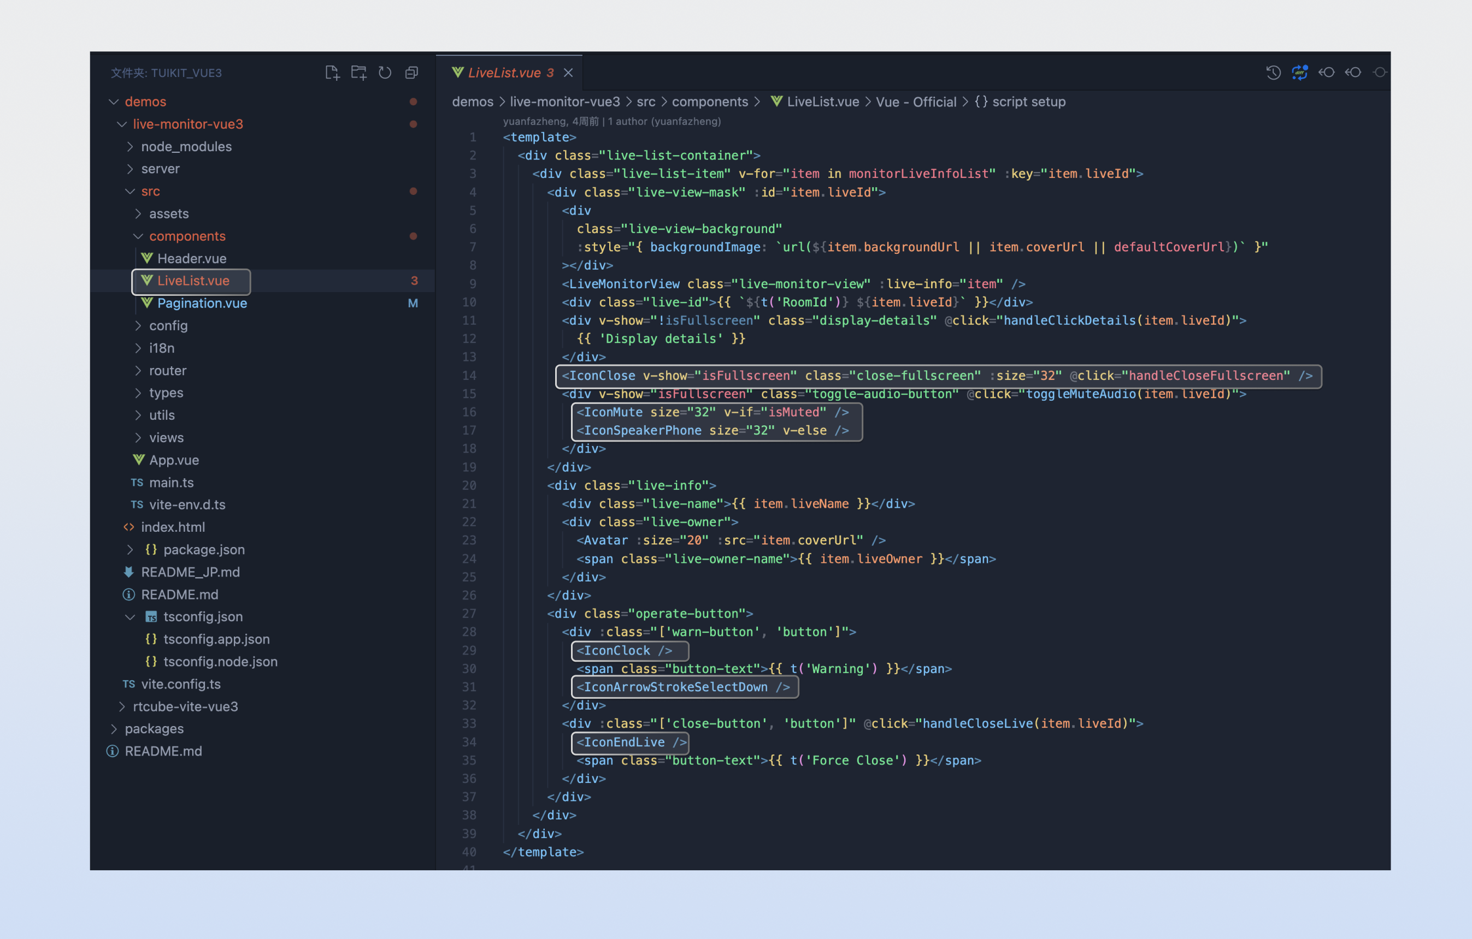Open the diff changes icon in editor toolbar
Viewport: 1472px width, 939px height.
1300,73
